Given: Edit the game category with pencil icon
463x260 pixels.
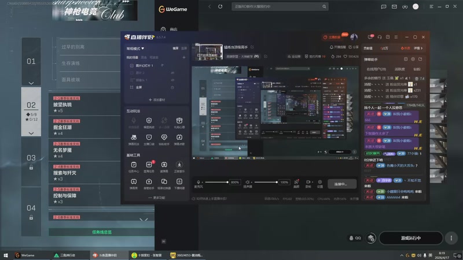Looking at the screenshot, I should (266, 56).
